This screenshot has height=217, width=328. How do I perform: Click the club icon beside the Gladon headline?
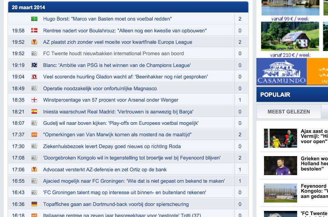click(34, 77)
